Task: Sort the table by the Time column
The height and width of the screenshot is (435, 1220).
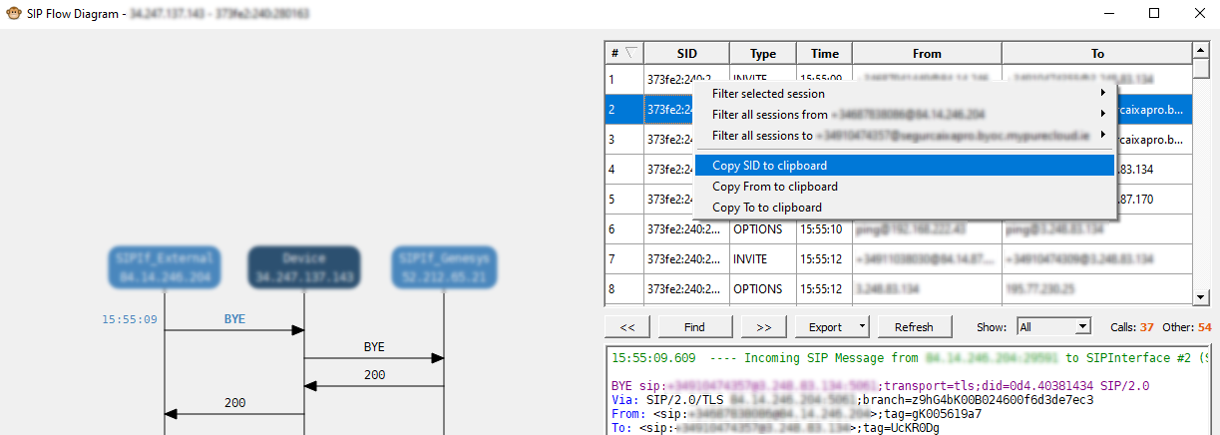Action: (x=824, y=53)
